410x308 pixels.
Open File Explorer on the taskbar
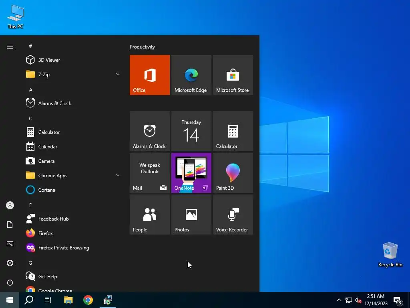[68, 300]
